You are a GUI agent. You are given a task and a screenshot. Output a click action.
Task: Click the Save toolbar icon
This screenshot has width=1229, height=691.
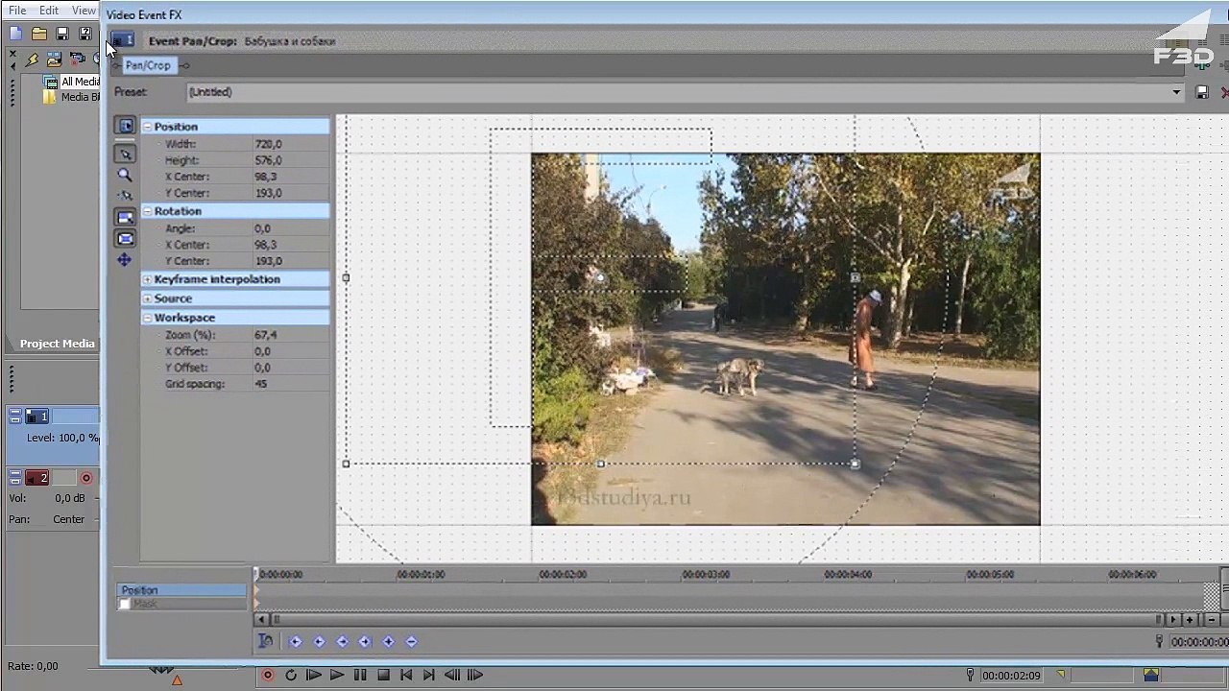tap(62, 34)
